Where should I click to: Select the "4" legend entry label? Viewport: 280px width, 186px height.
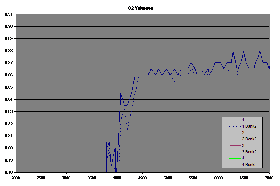click(x=243, y=158)
